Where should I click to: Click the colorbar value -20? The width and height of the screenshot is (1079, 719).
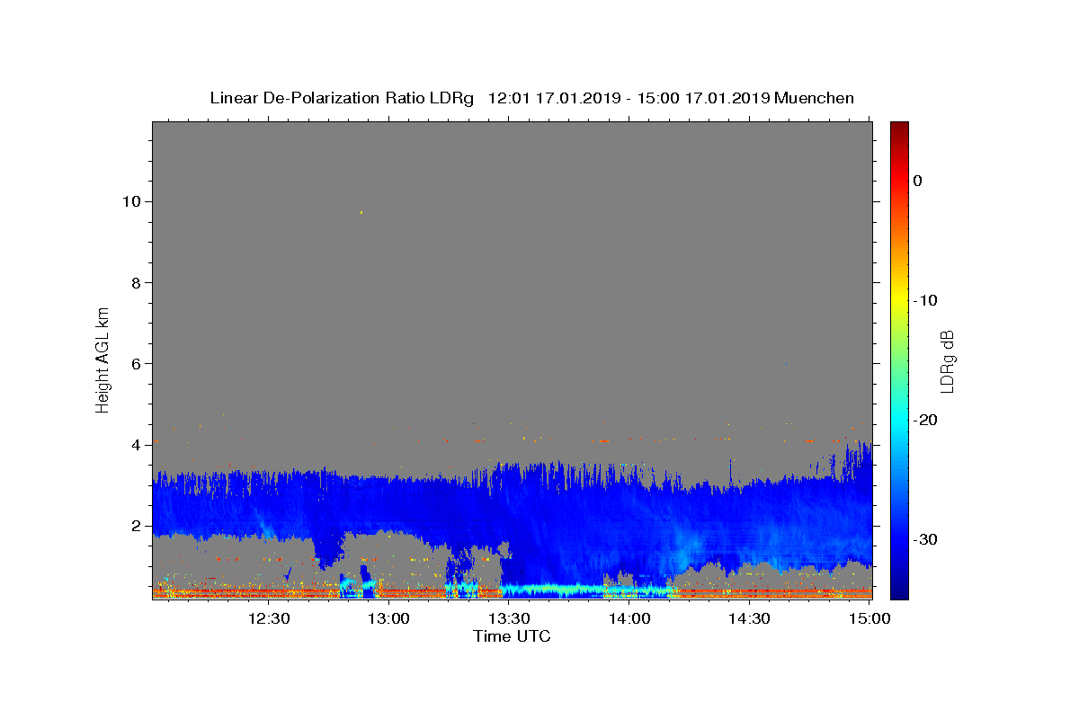(x=924, y=420)
